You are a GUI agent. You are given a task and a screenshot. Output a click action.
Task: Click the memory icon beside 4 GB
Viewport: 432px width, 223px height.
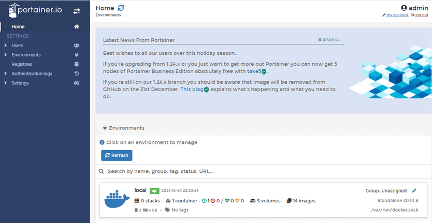[146, 210]
